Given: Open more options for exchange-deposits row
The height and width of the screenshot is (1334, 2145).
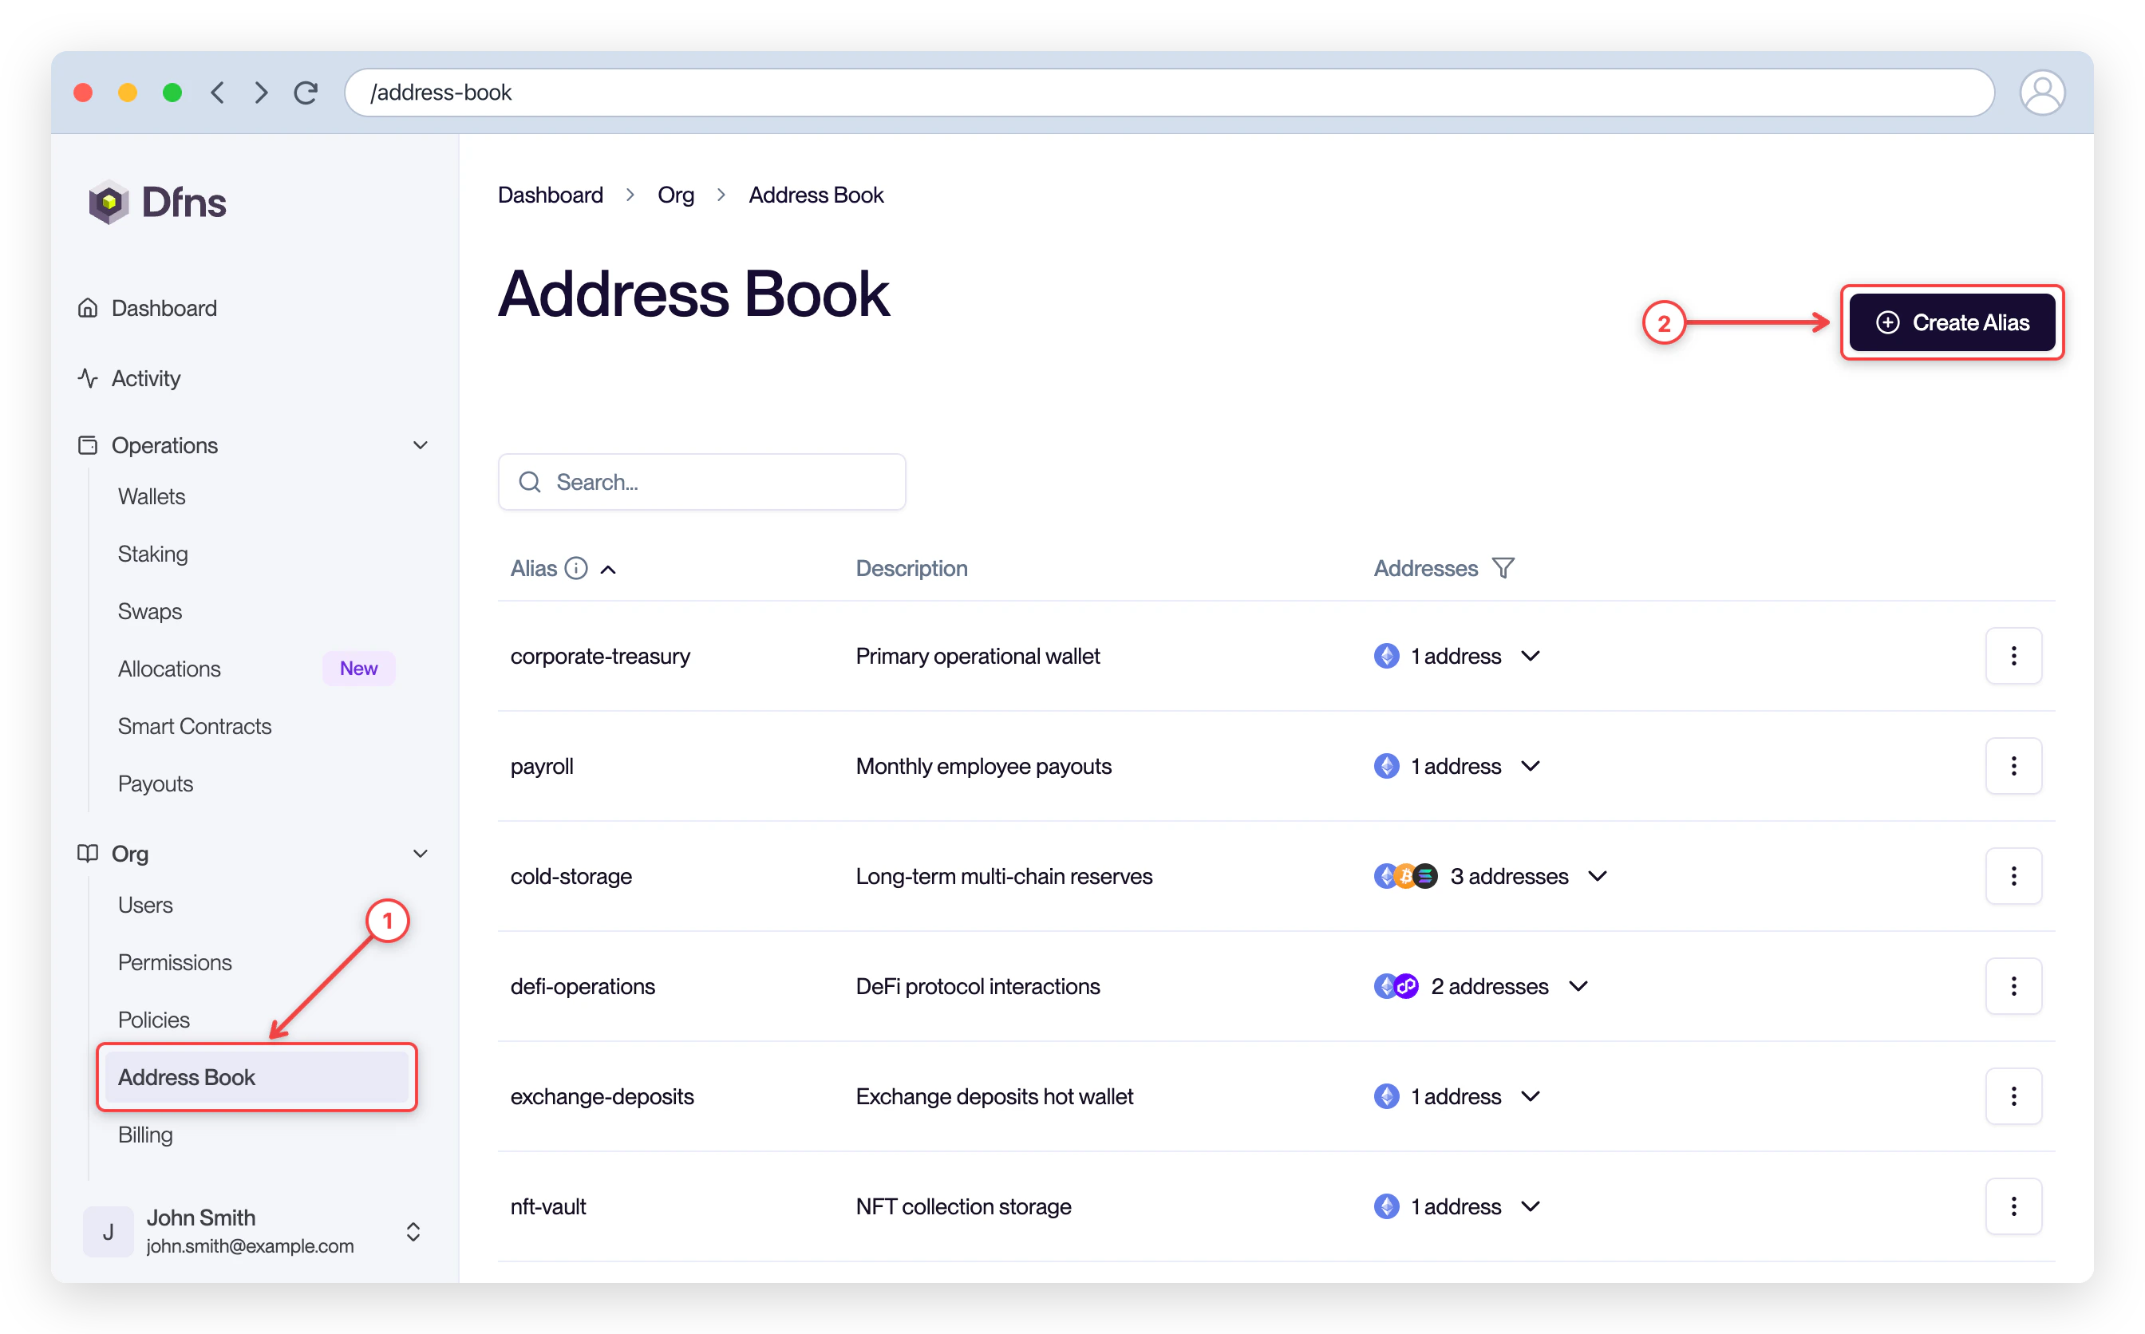Looking at the screenshot, I should coord(2013,1095).
